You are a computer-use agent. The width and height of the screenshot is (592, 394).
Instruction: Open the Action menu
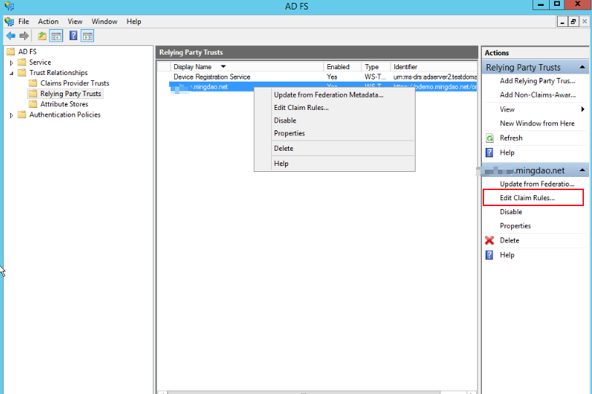click(48, 22)
